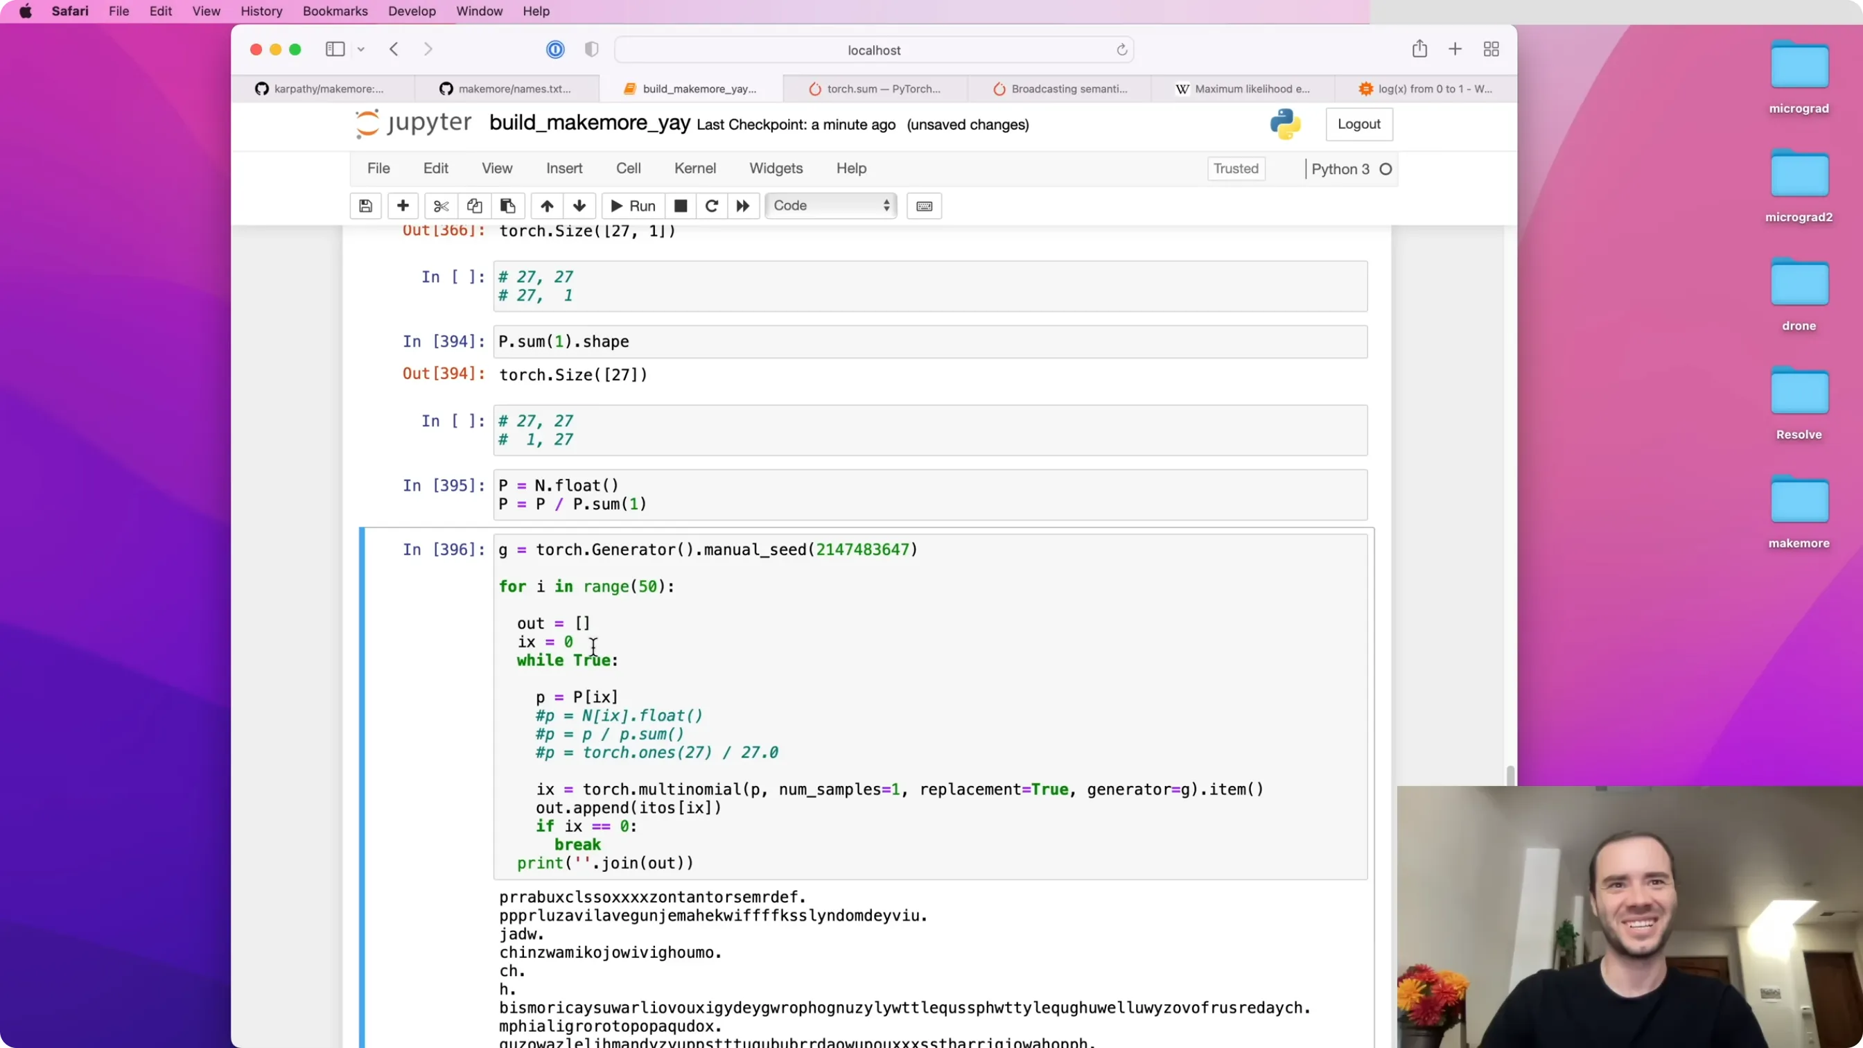Copy selected cells icon in the toolbar
1863x1048 pixels.
pos(475,206)
